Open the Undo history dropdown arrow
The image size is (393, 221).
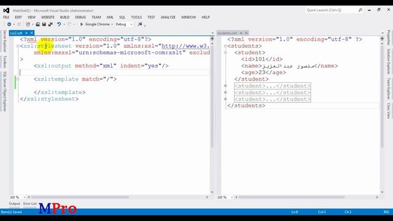coord(64,25)
